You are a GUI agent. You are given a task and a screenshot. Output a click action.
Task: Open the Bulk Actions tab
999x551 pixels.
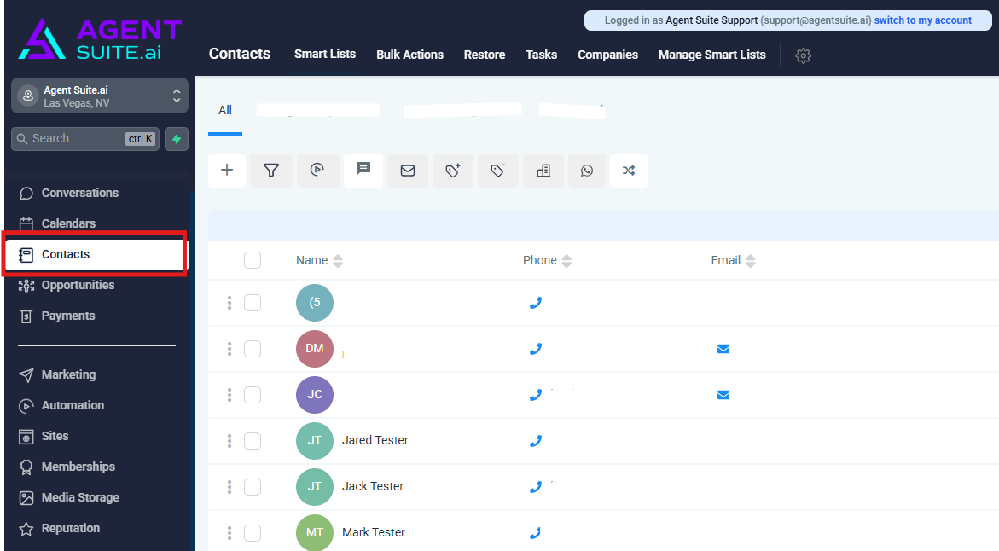[409, 55]
